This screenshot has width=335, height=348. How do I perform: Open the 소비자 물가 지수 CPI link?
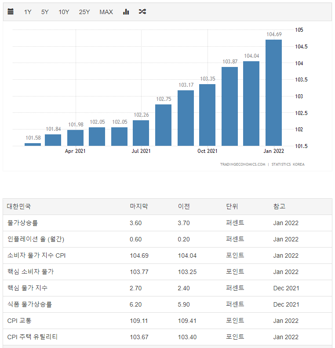tap(36, 255)
